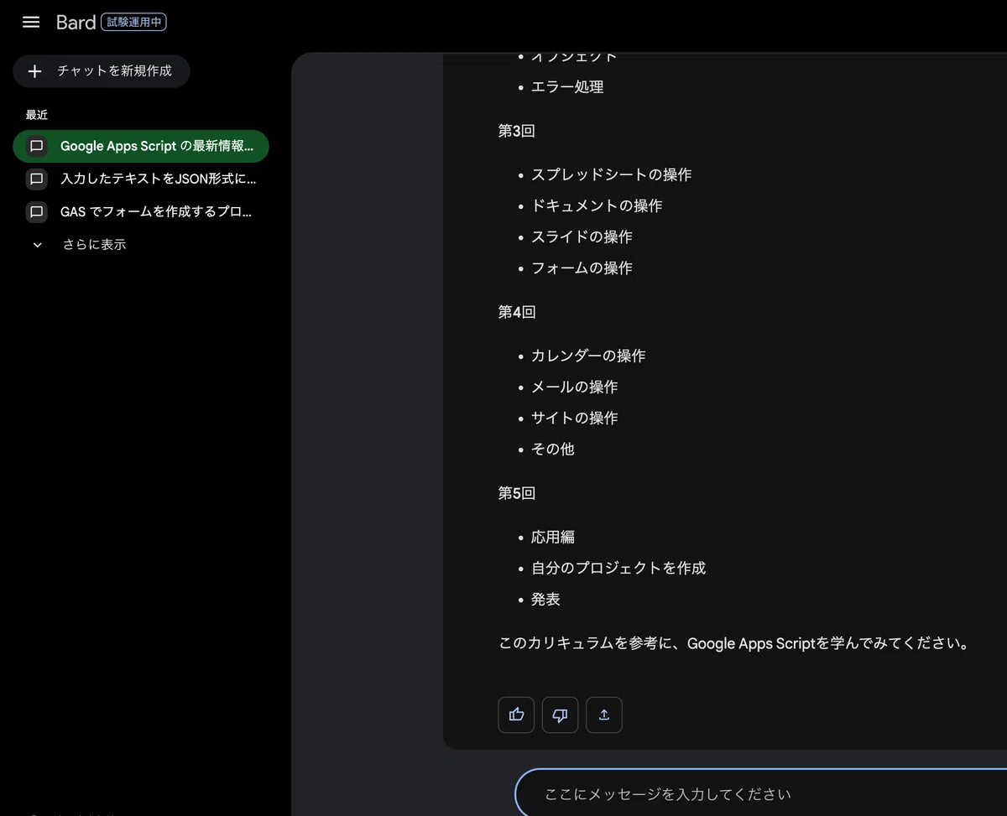This screenshot has width=1007, height=816.
Task: Click the エラー処理 bullet
Action: pos(567,86)
